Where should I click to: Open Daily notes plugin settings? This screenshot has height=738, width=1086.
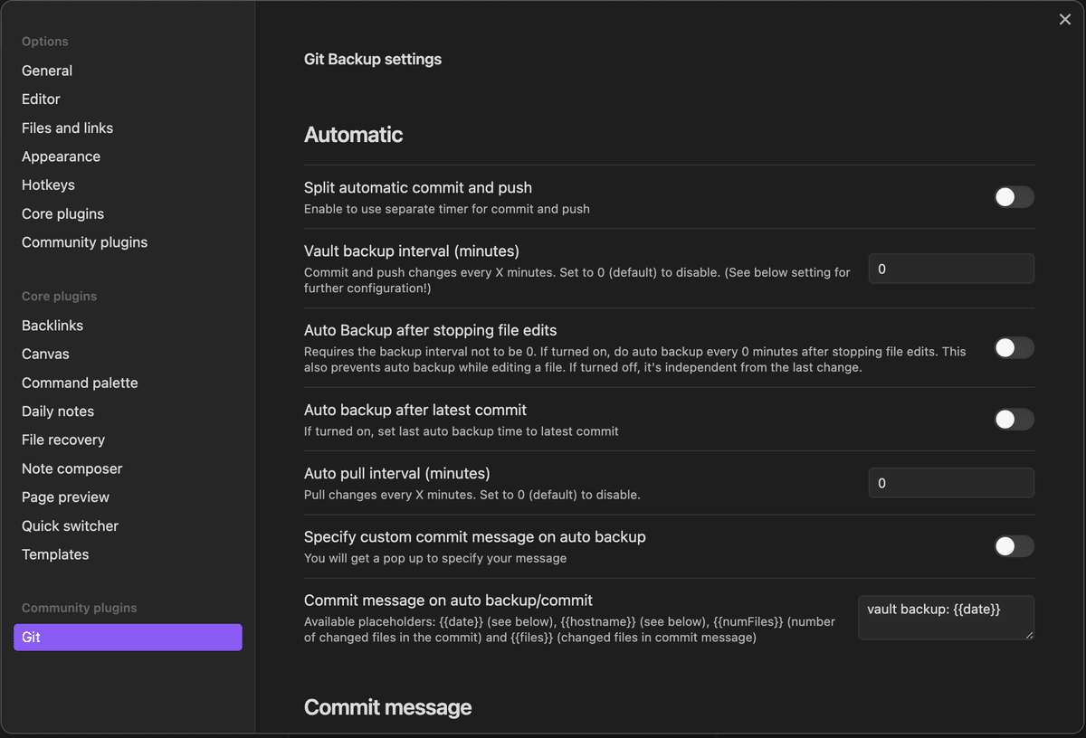click(58, 412)
